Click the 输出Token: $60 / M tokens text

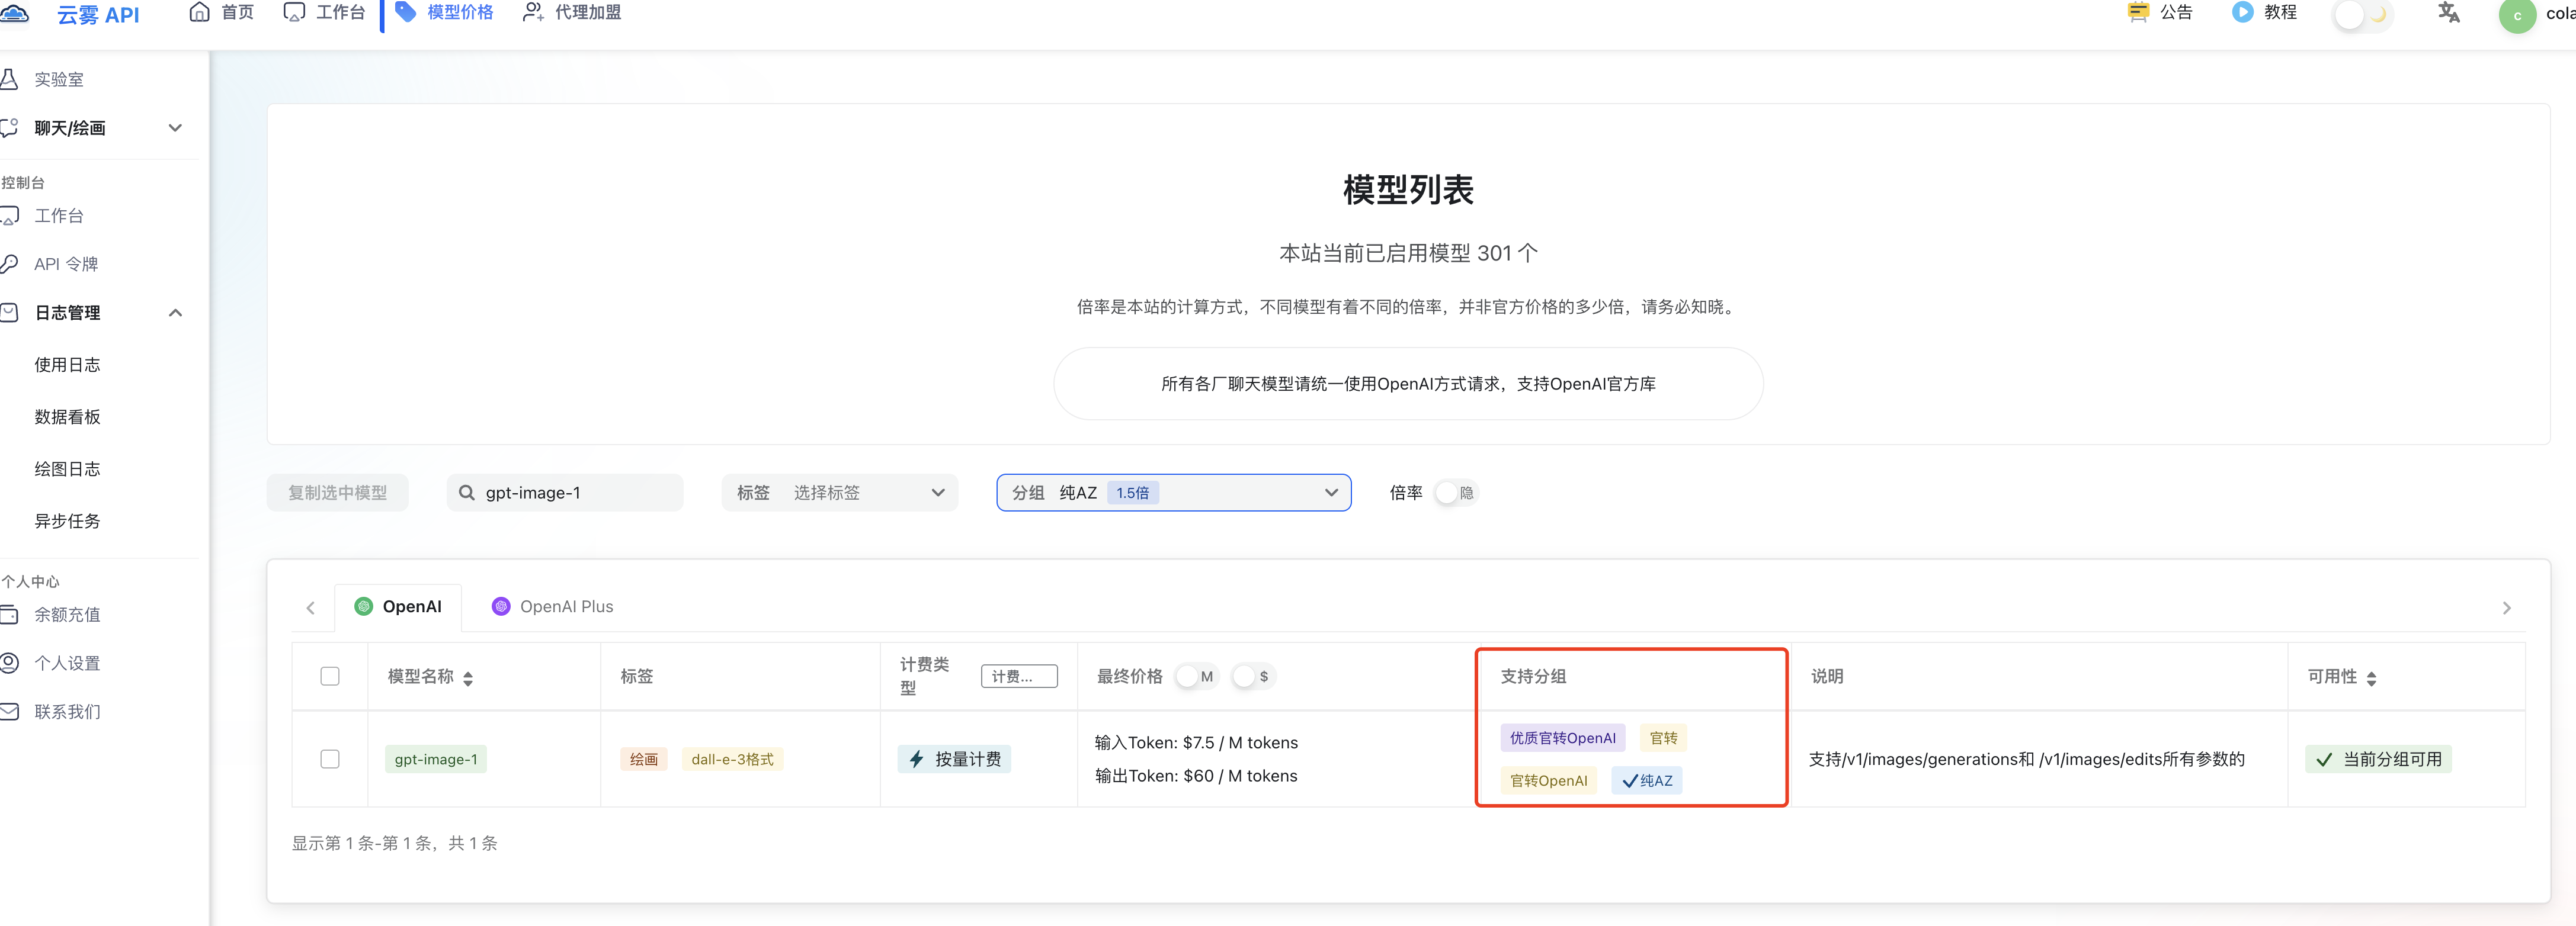coord(1196,775)
